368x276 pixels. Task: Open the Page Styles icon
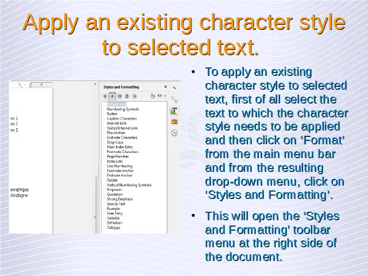(x=127, y=96)
